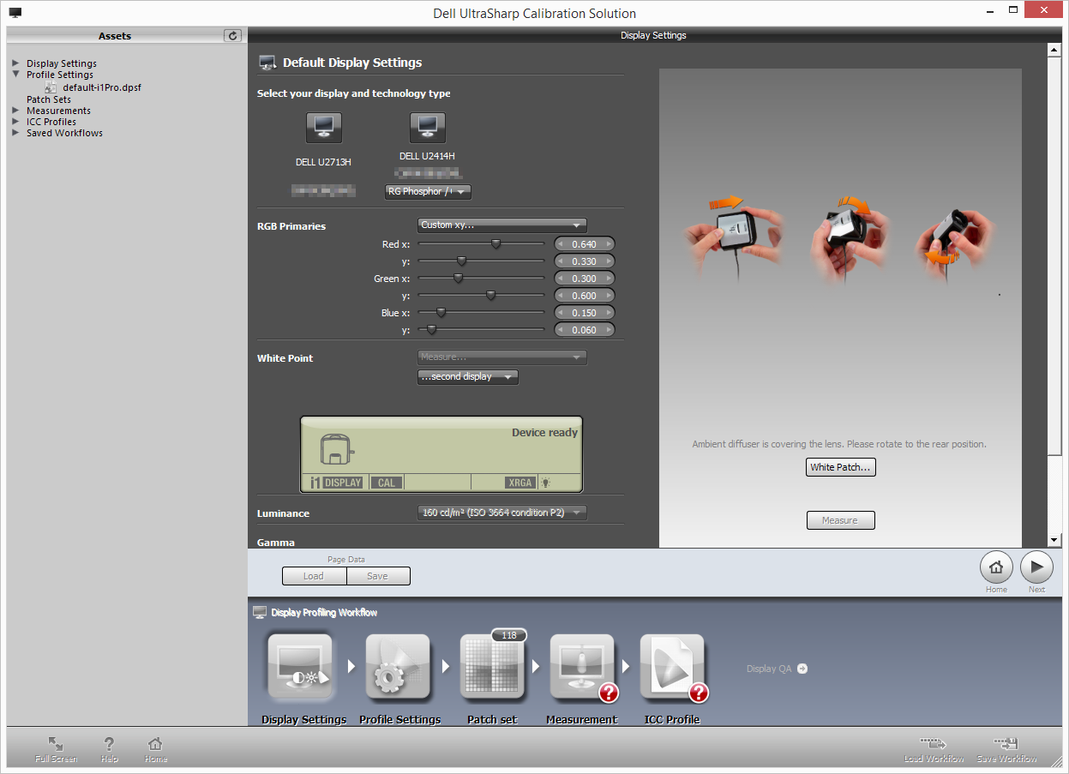The width and height of the screenshot is (1069, 774).
Task: Click the Red x slider handle
Action: coord(495,243)
